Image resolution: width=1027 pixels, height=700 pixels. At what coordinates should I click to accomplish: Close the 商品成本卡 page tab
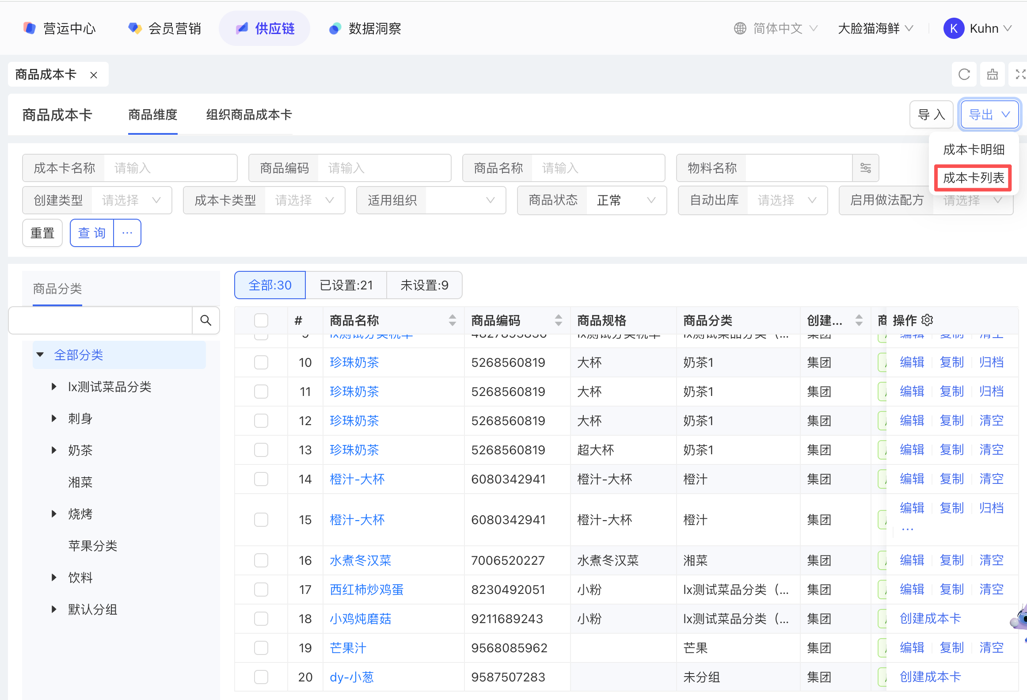94,75
